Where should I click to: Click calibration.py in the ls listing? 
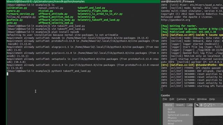[17, 8]
